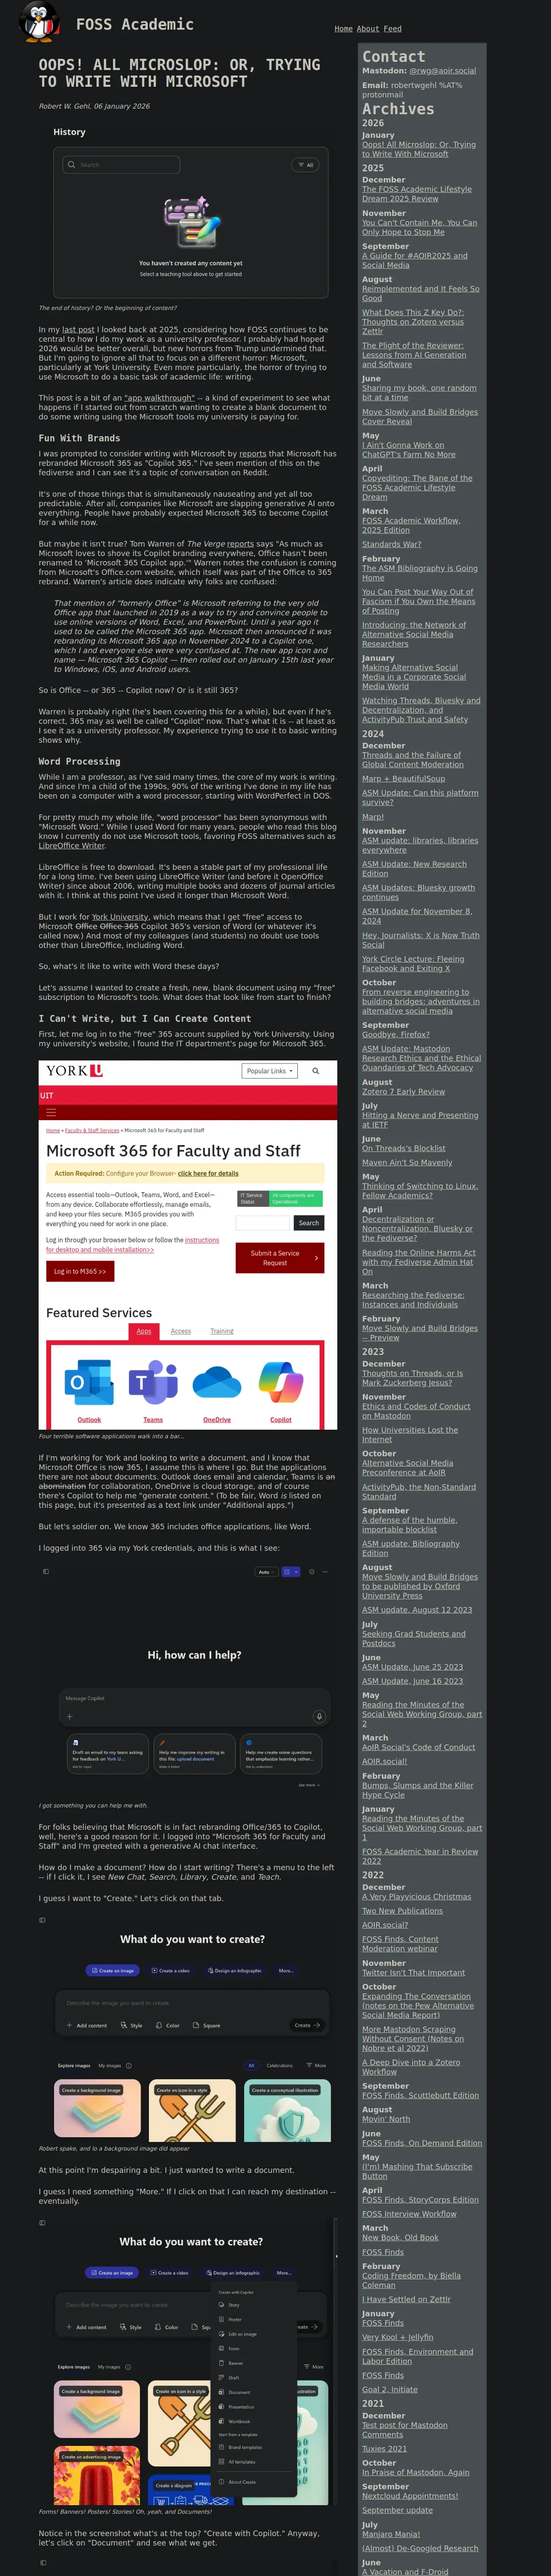Open archive post 'Oops! All Microslop'
The height and width of the screenshot is (2576, 551).
coord(418,150)
